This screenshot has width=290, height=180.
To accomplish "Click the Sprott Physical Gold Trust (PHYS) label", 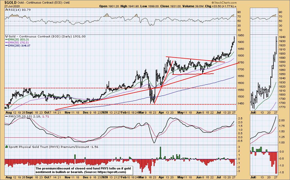I will (x=34, y=147).
